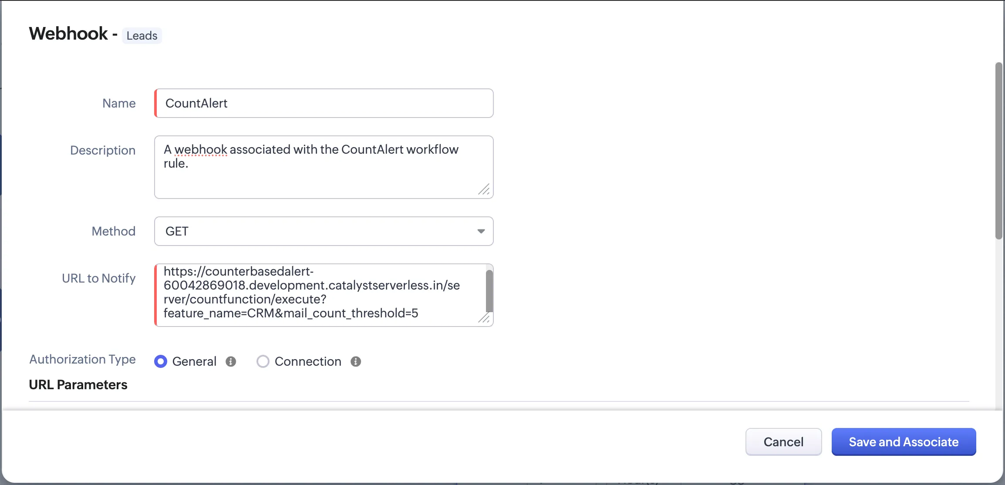Click the resize handle of the URL to Notify box

(x=485, y=319)
